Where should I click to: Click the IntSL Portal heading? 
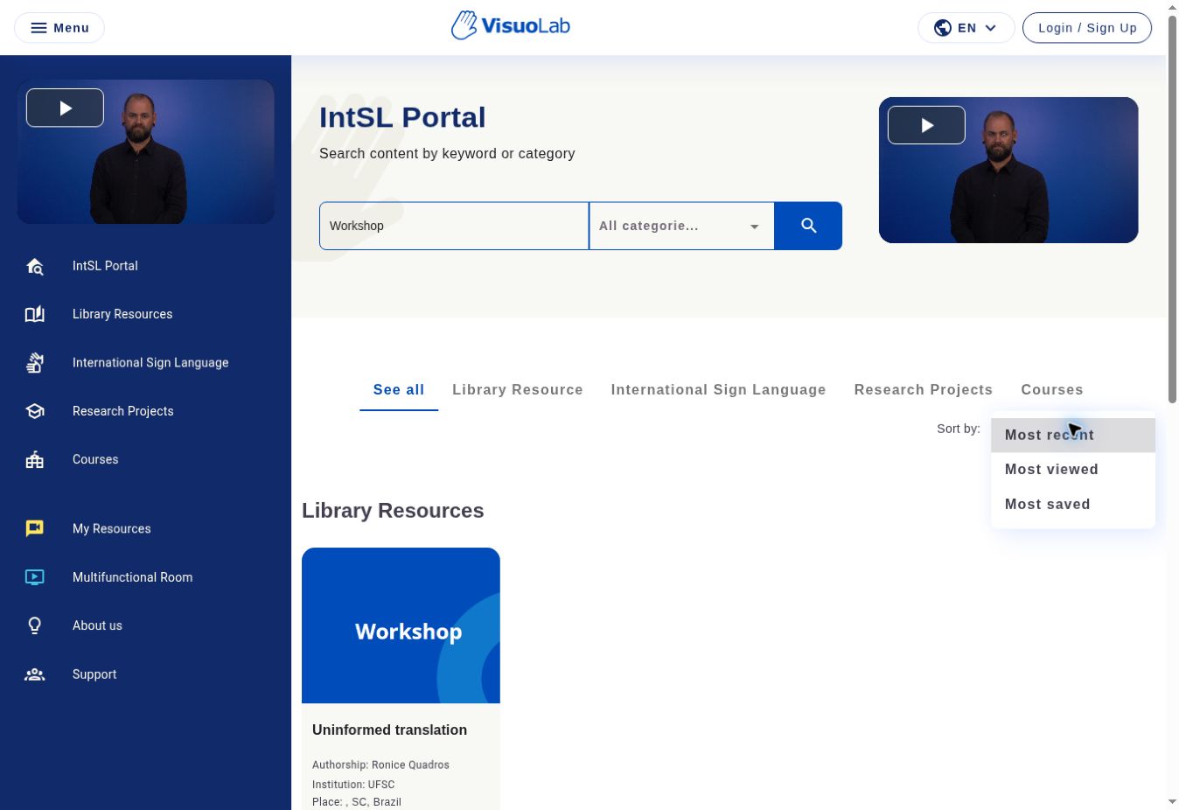coord(402,117)
